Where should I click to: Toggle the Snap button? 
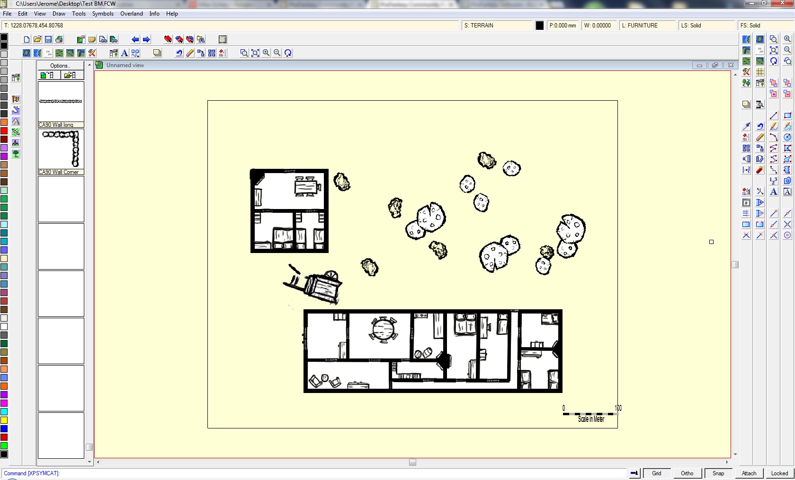pos(718,473)
